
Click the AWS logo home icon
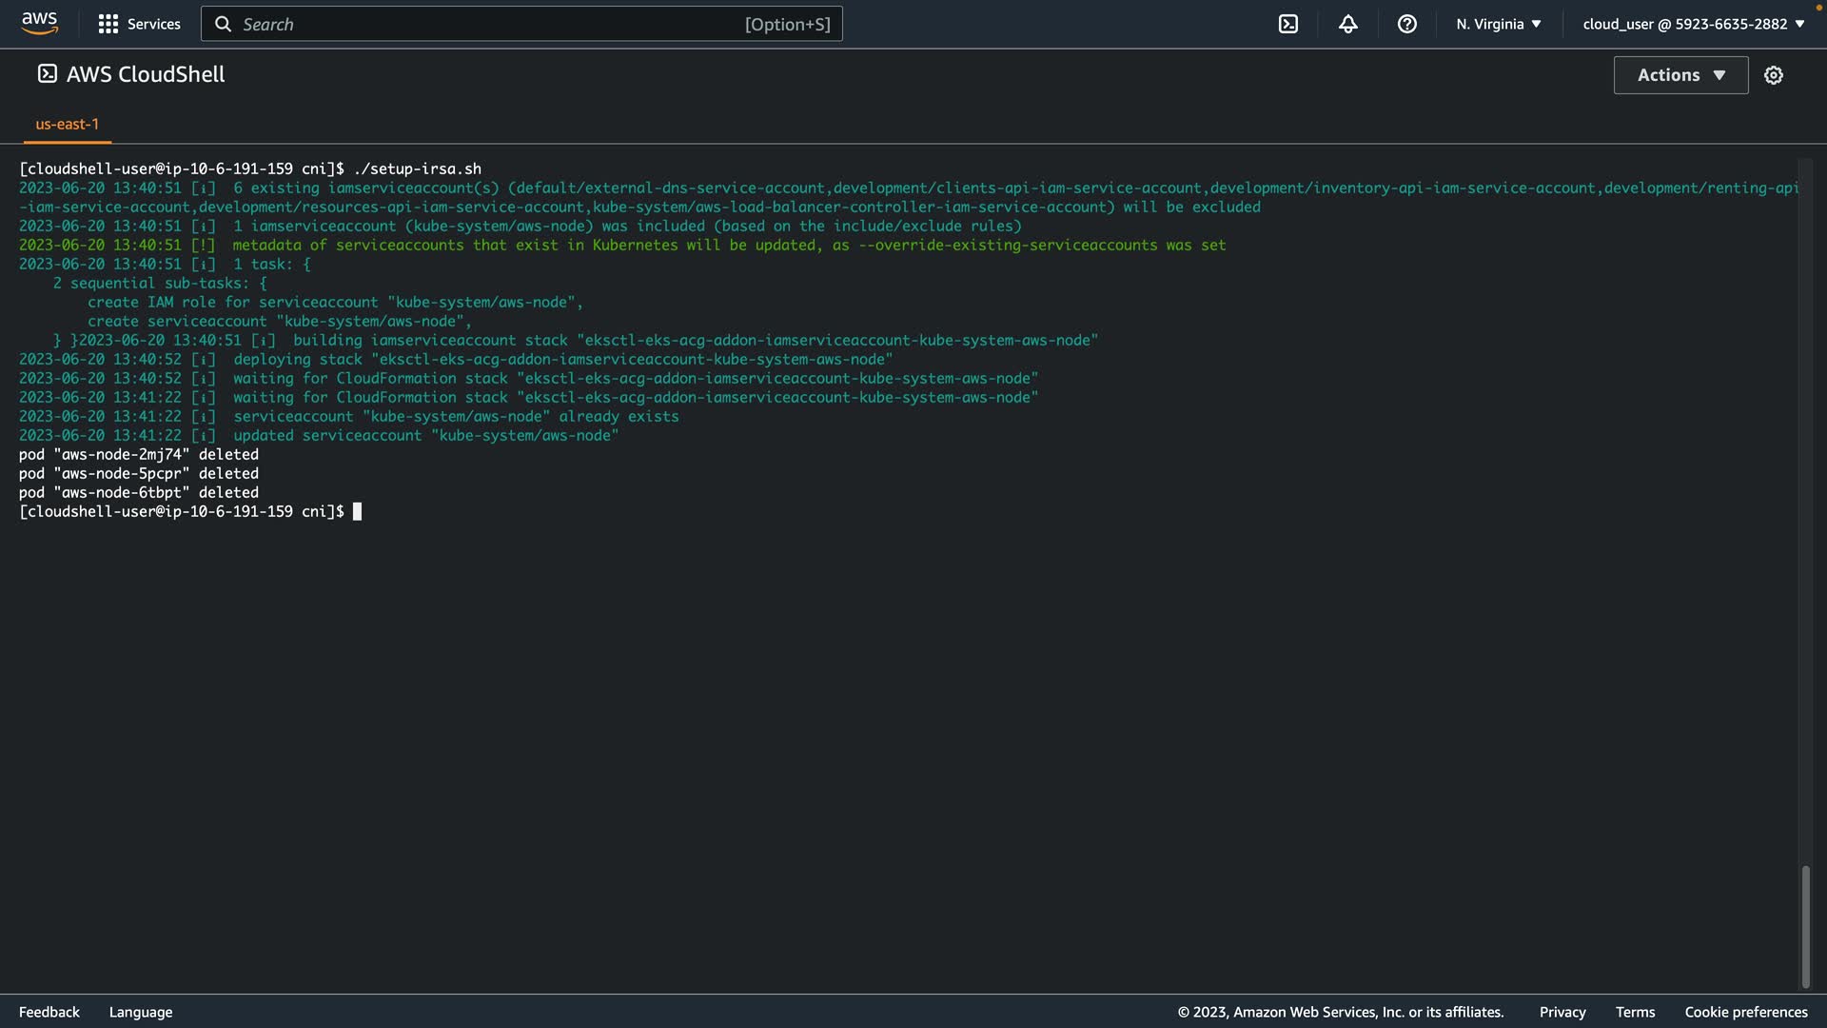(39, 23)
